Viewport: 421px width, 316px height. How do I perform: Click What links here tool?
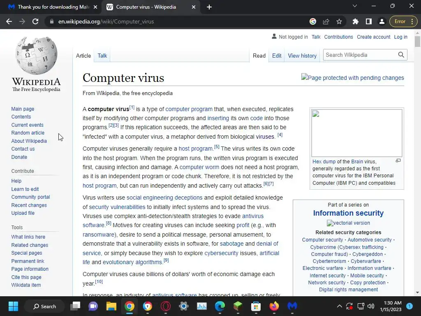click(28, 237)
